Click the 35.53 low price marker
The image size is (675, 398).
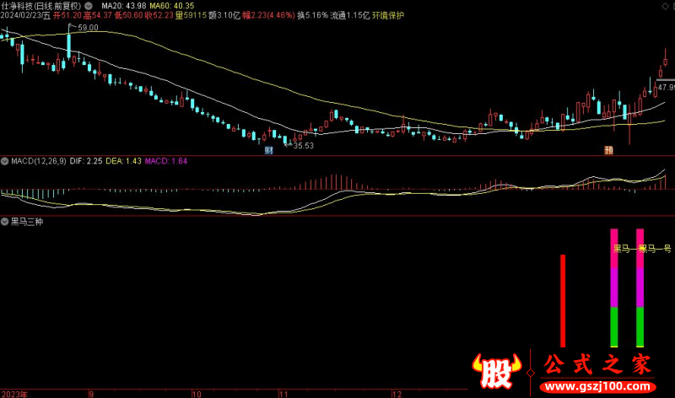[x=303, y=146]
